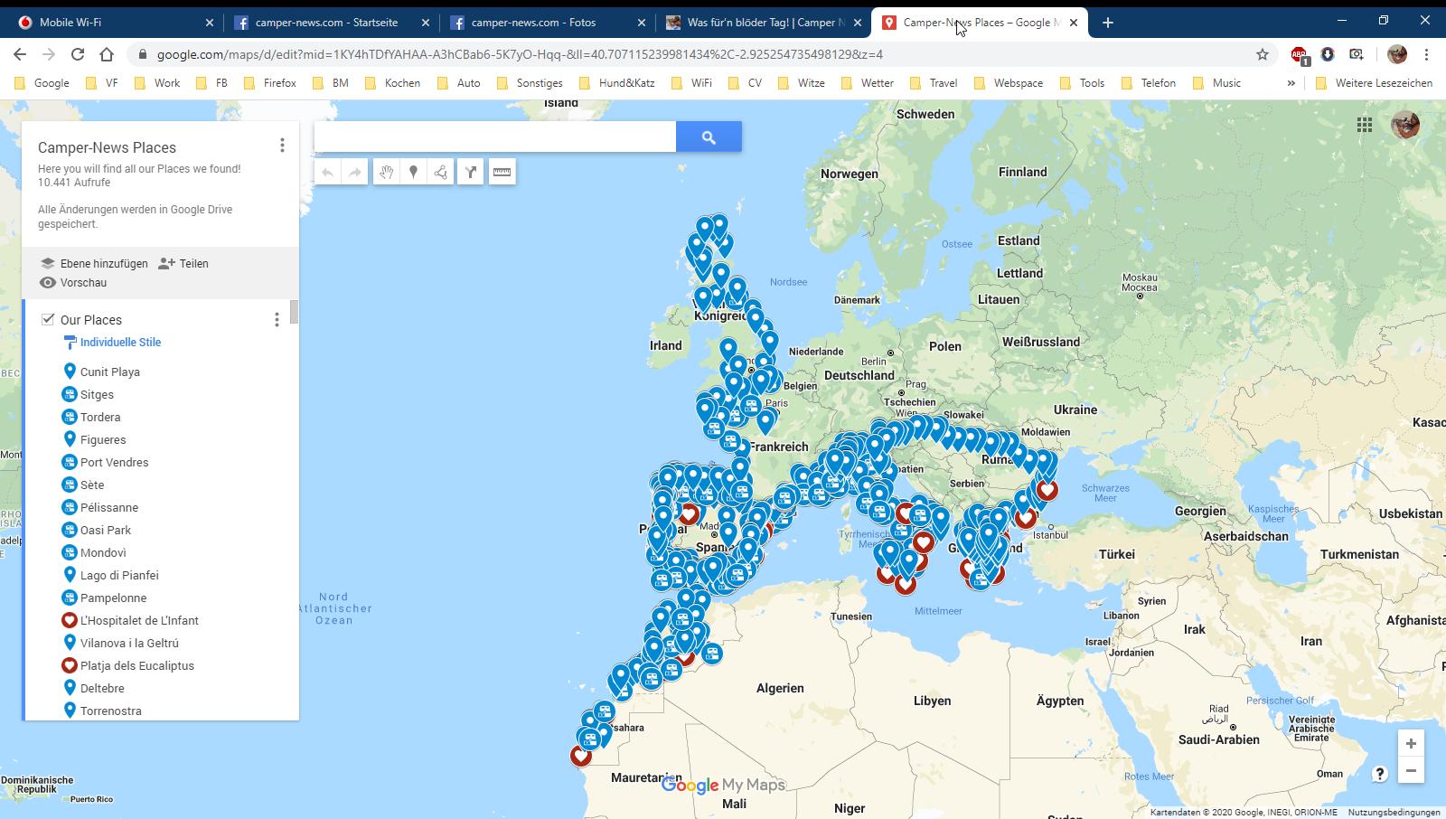1446x819 pixels.
Task: Open the map options three-dot menu
Action: click(282, 146)
